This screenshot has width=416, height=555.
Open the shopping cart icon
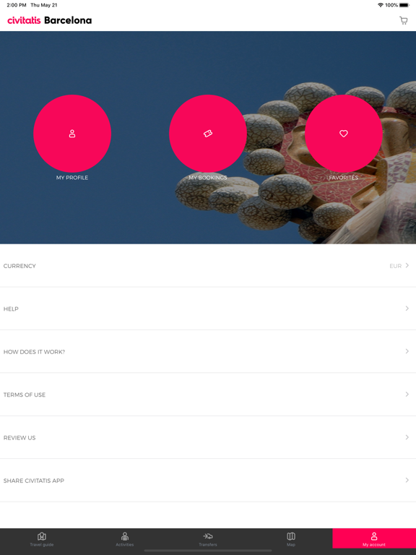coord(403,20)
